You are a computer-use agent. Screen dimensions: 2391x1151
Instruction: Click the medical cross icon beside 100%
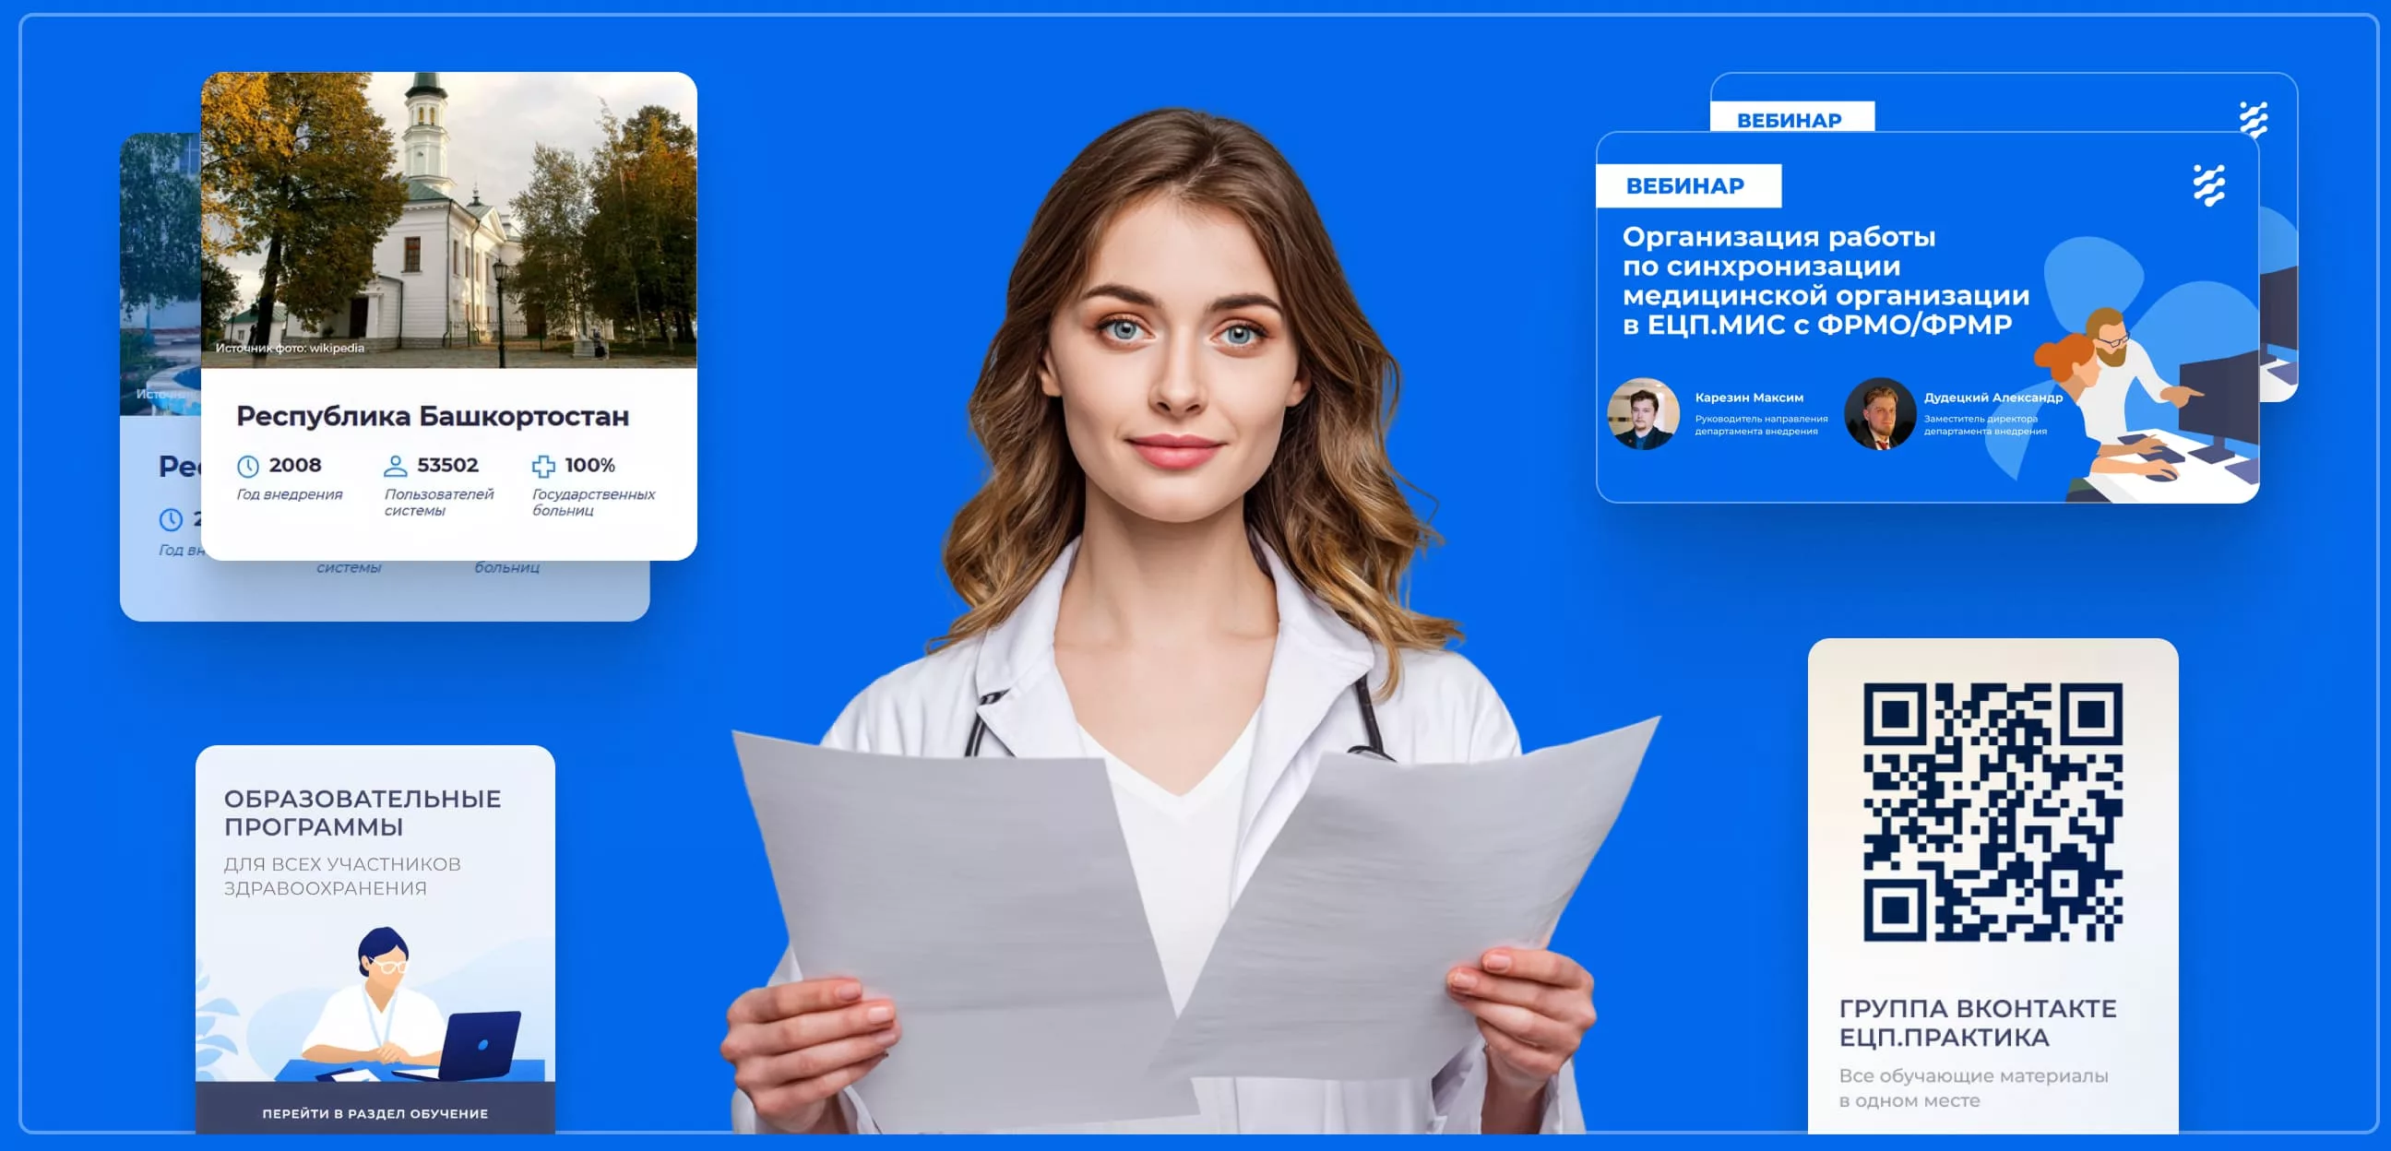[x=543, y=466]
